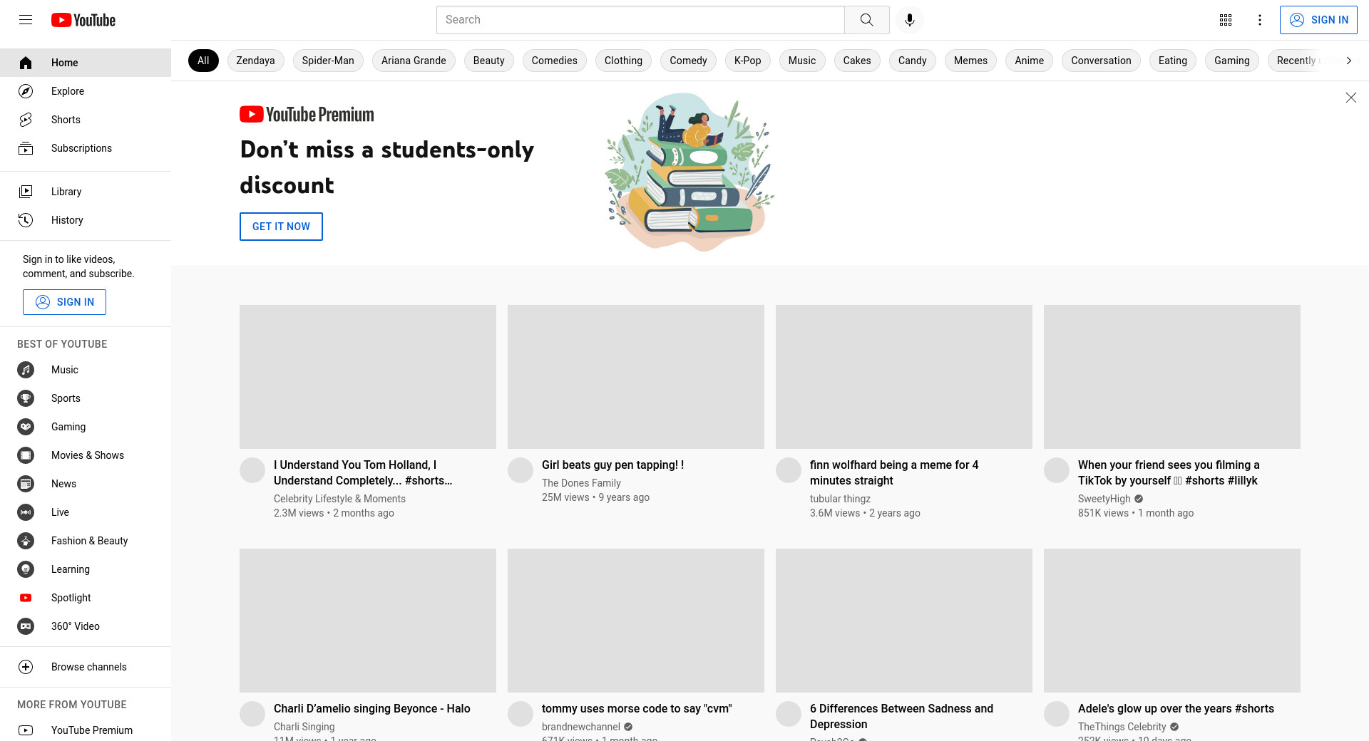
Task: Open 6 Differences Between Sadness video title
Action: [x=901, y=716]
